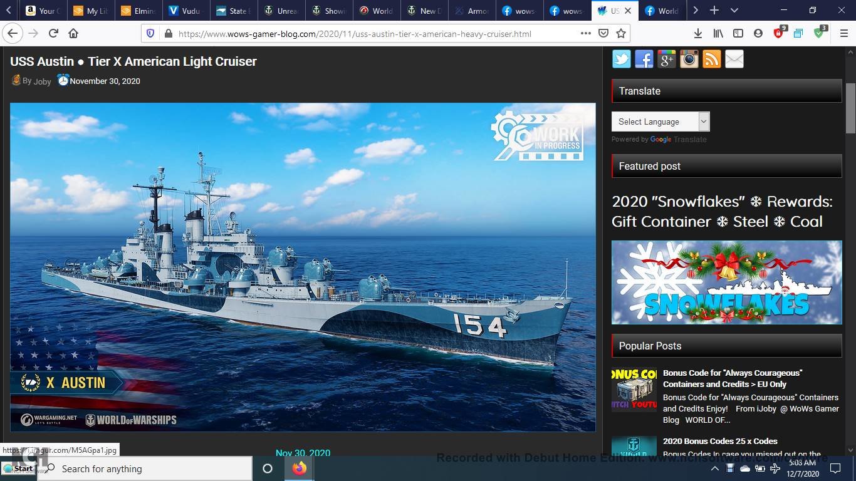Image resolution: width=856 pixels, height=481 pixels.
Task: Switch to the Vudu tab
Action: click(185, 11)
